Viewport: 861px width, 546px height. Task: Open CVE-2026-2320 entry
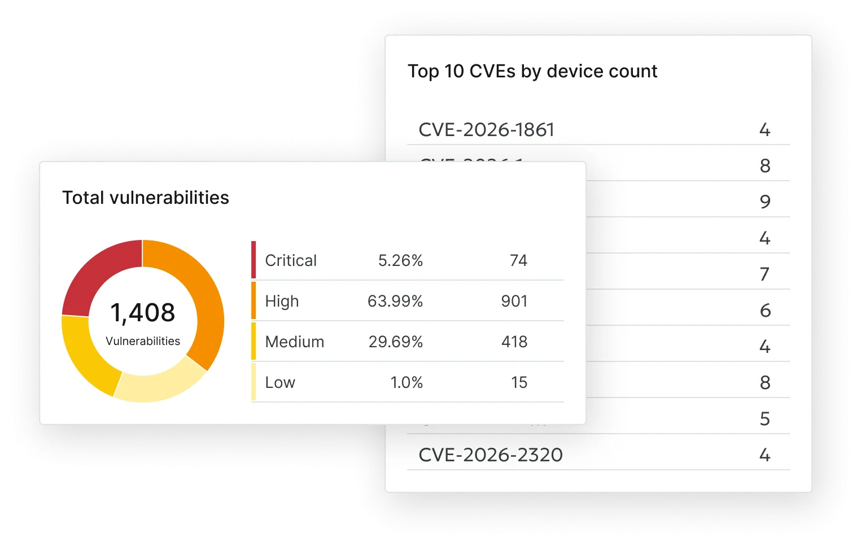pyautogui.click(x=490, y=455)
